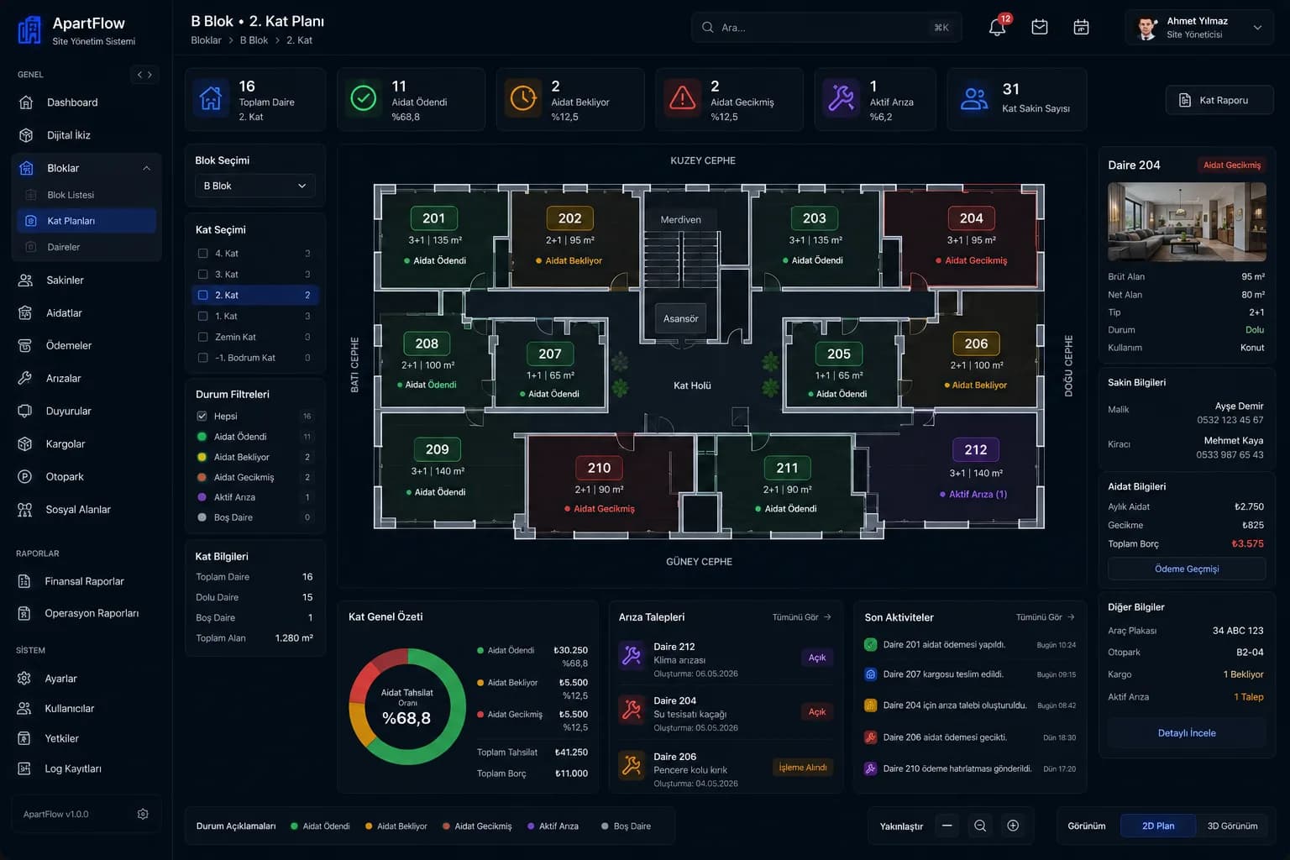1290x860 pixels.
Task: Click the Kullanıcılar icon in sidebar
Action: pos(24,709)
